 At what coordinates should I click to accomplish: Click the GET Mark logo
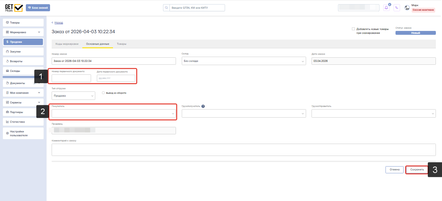pos(14,8)
